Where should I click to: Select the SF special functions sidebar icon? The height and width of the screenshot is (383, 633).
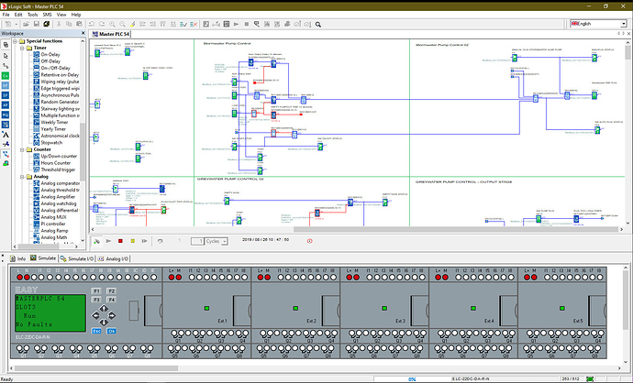(x=6, y=95)
